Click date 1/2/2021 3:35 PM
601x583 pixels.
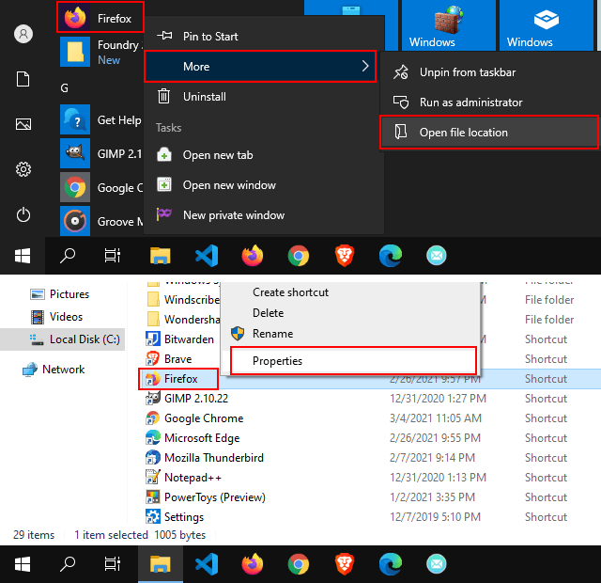[x=432, y=497]
